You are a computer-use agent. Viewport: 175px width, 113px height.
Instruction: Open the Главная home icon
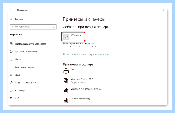click(x=11, y=19)
